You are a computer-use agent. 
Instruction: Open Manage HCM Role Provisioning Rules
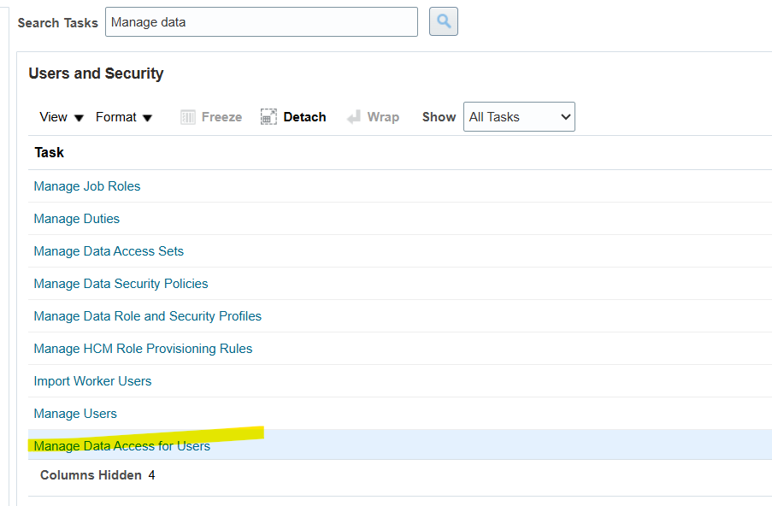click(143, 349)
